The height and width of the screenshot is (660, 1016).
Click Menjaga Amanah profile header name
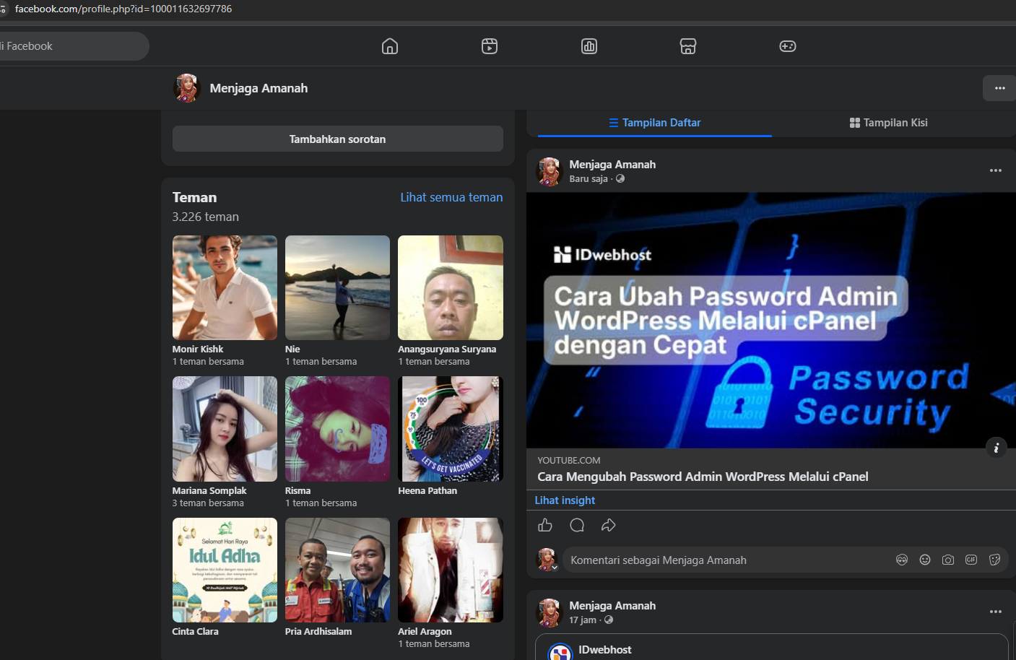click(x=259, y=88)
